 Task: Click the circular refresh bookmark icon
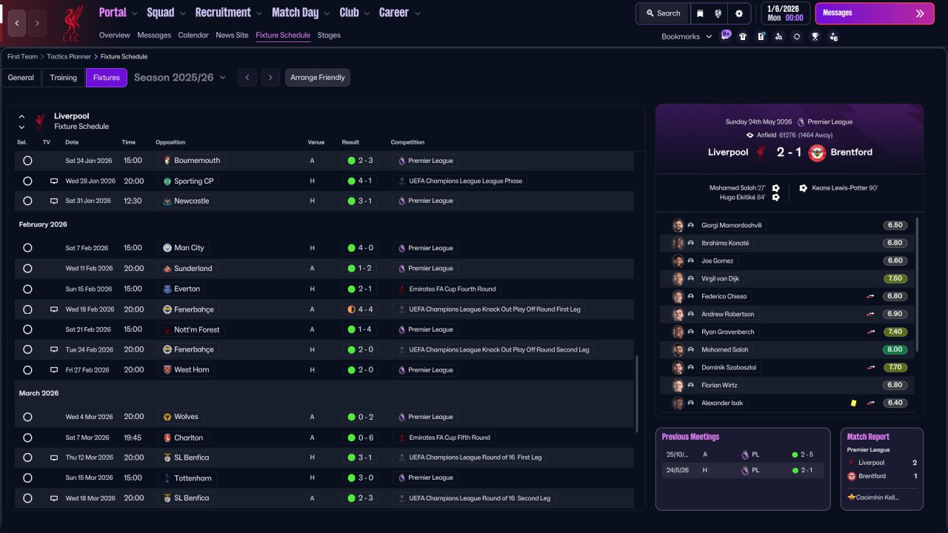pyautogui.click(x=797, y=36)
